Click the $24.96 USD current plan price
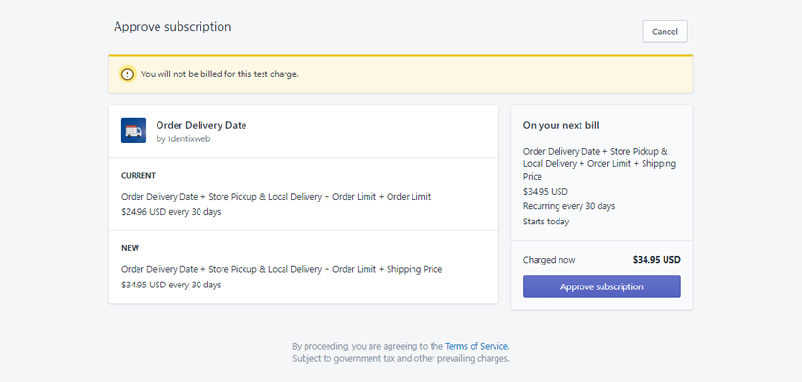Image resolution: width=802 pixels, height=382 pixels. tap(171, 212)
